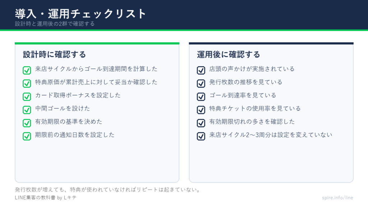
Task: Check the カード取得ボーナスを設定した box
Action: (27, 96)
